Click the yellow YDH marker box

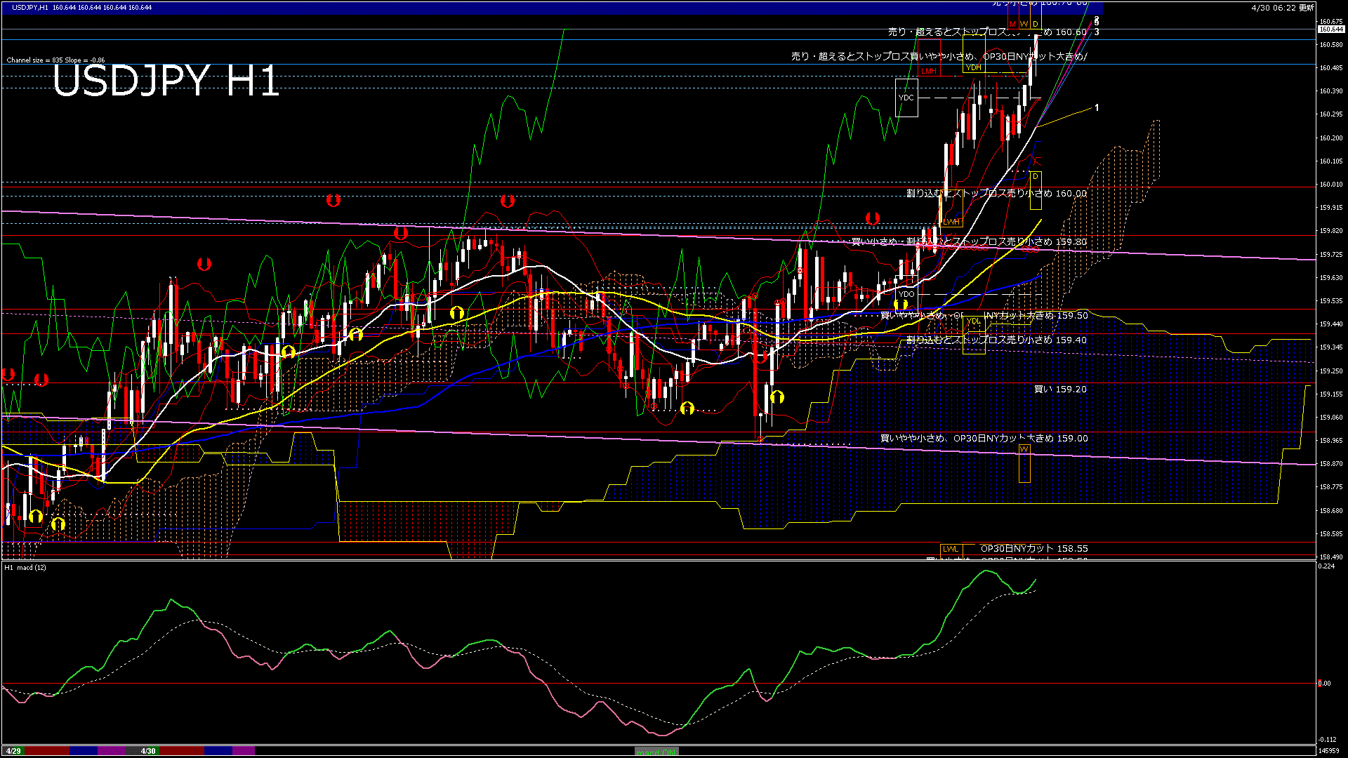click(973, 67)
